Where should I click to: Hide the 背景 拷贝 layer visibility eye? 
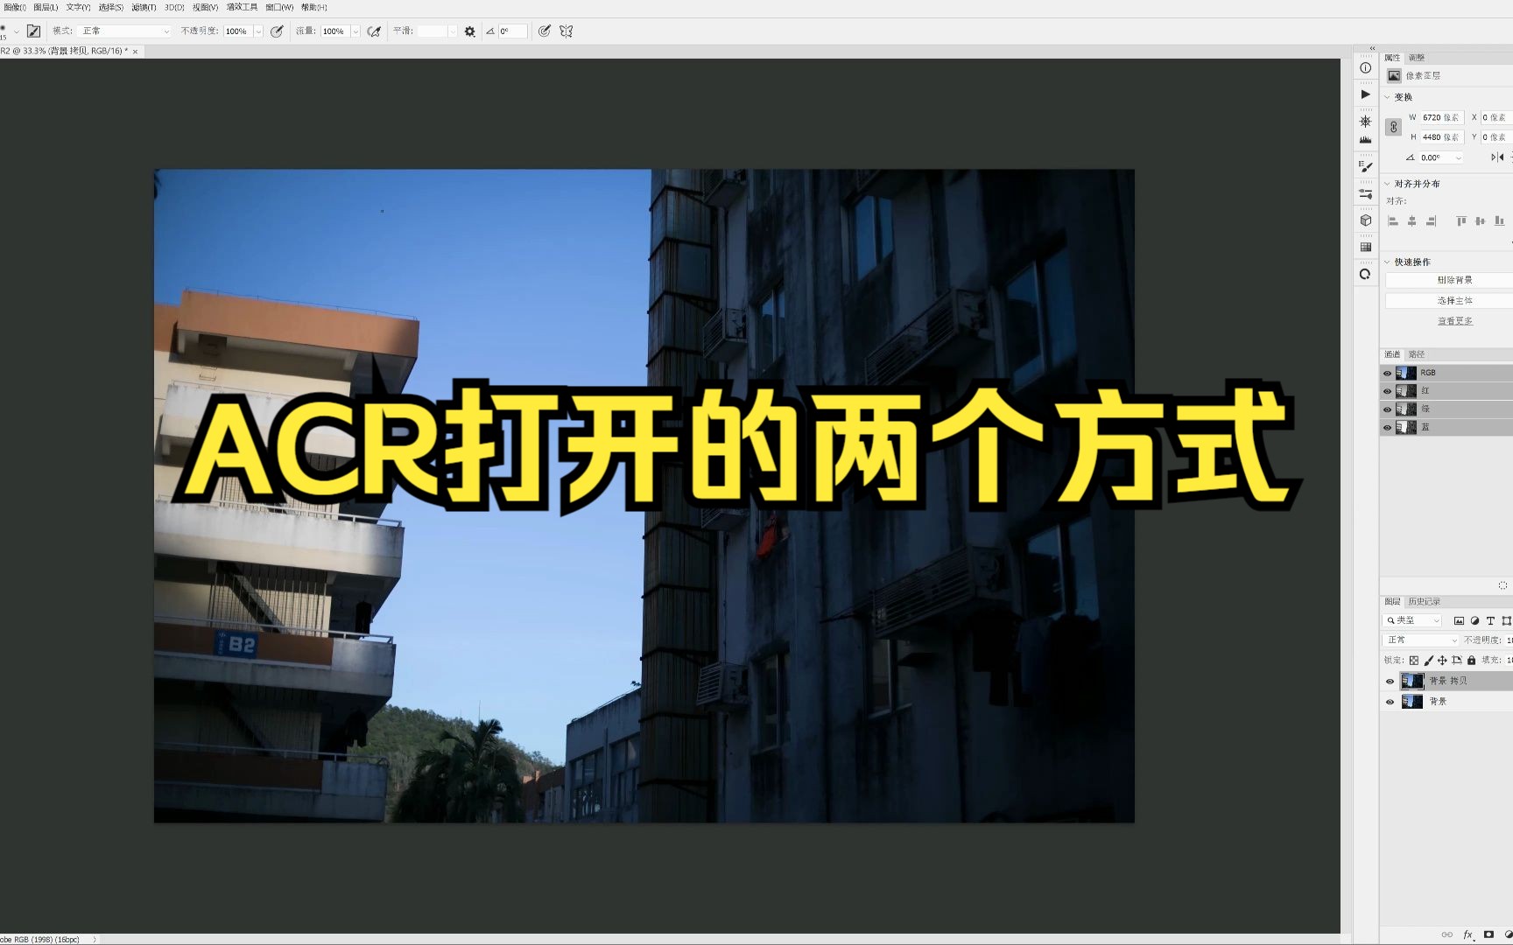pos(1390,681)
